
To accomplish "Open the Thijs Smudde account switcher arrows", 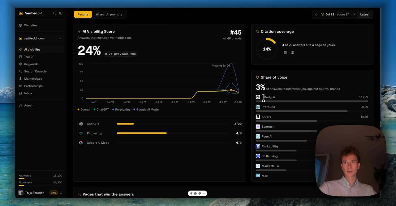I will (61, 193).
